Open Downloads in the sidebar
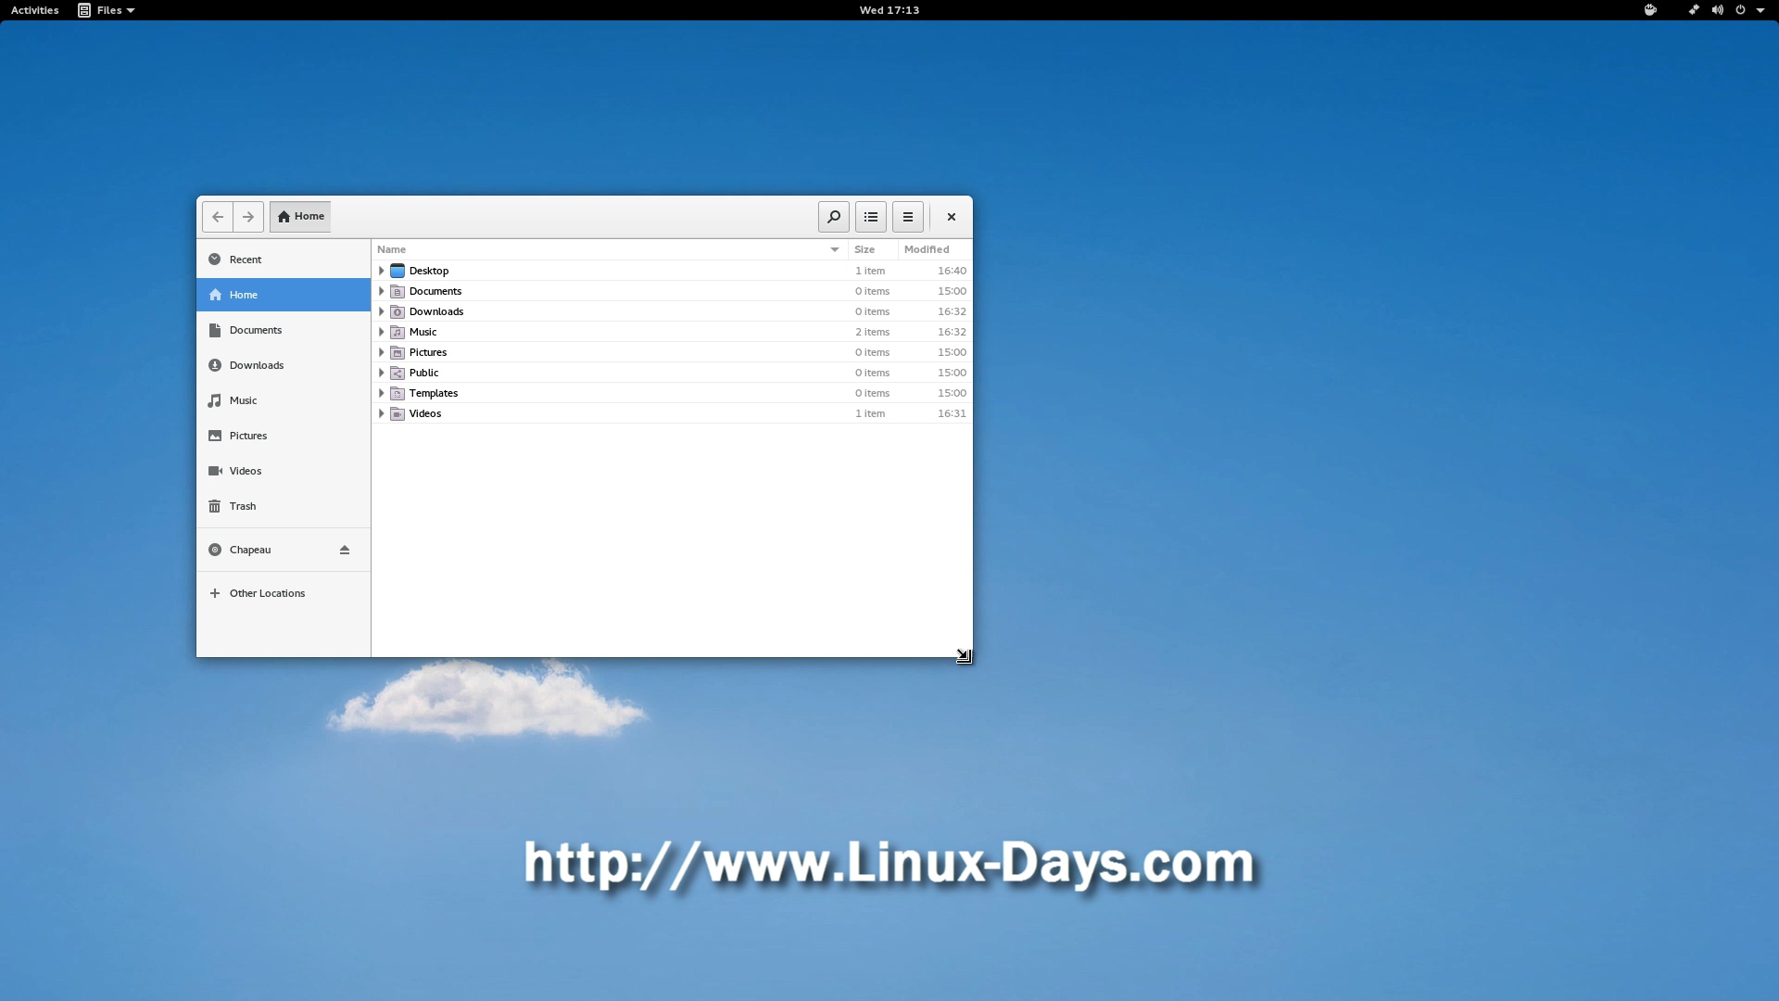The height and width of the screenshot is (1001, 1779). coord(284,365)
